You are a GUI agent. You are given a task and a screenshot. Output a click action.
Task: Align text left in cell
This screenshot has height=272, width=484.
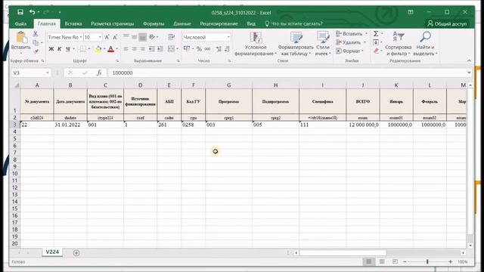pos(126,49)
